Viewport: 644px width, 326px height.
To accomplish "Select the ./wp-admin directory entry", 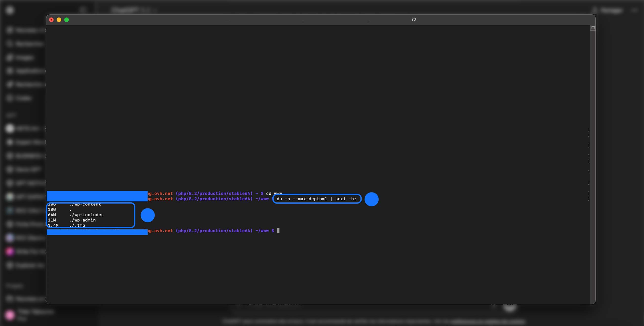I will coord(82,220).
